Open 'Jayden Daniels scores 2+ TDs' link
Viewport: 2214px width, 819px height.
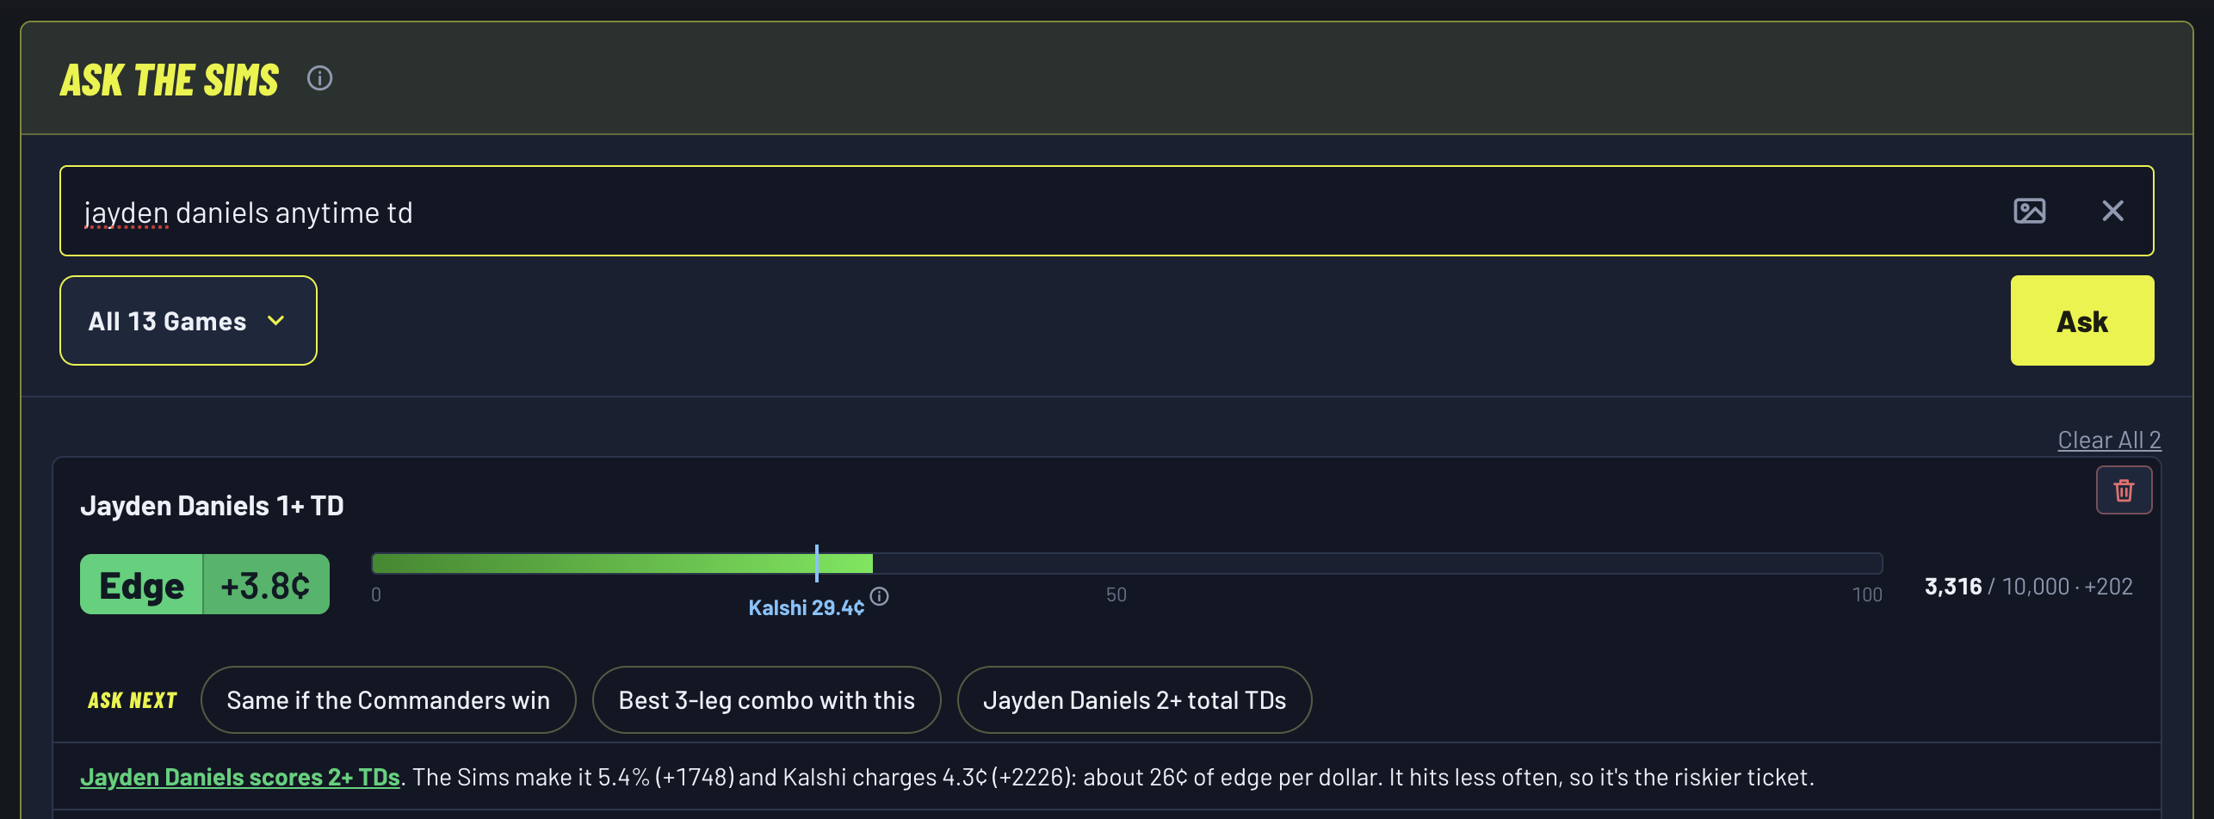coord(240,777)
